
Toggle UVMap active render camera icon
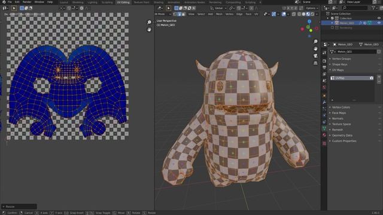pos(371,78)
